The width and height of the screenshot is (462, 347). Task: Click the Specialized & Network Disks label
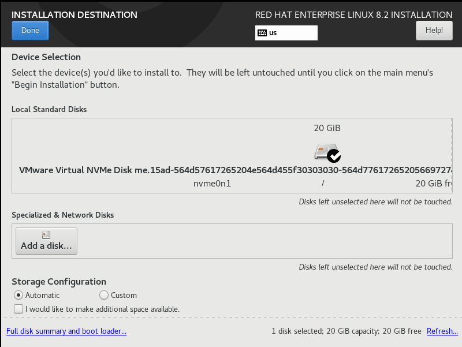63,215
